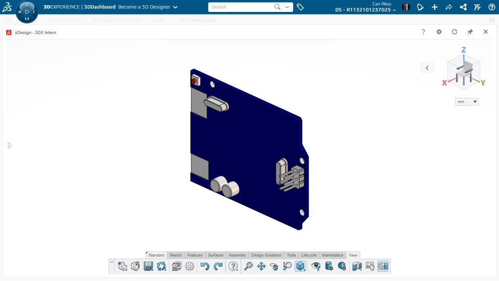Click the globe with gear icon
Screen dimensions: 499x281
click(342, 266)
